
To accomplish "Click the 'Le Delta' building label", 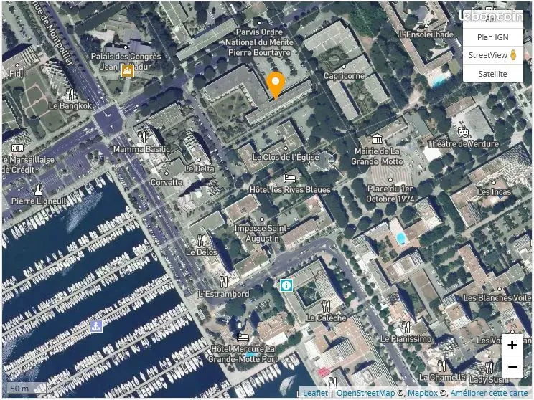I will tap(200, 168).
